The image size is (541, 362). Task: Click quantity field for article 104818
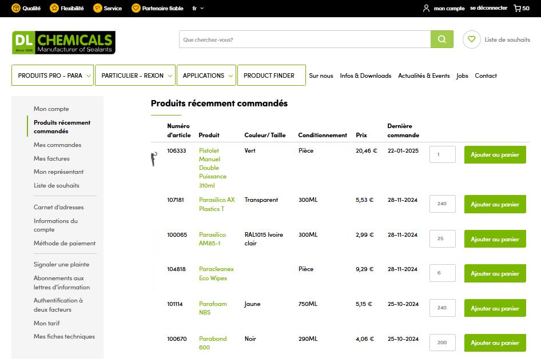(x=442, y=273)
